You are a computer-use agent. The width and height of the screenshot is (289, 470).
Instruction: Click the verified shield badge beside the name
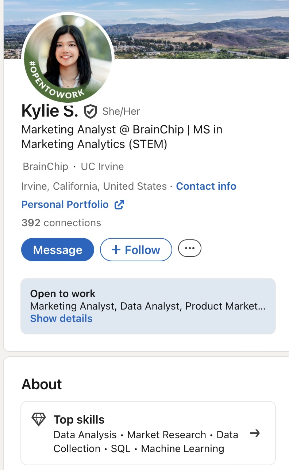pos(90,111)
